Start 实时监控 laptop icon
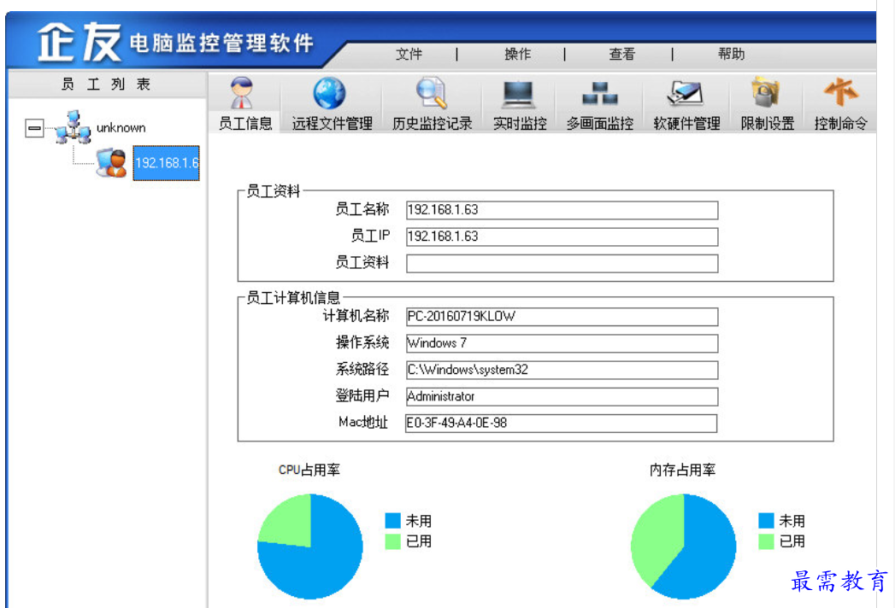 (519, 95)
